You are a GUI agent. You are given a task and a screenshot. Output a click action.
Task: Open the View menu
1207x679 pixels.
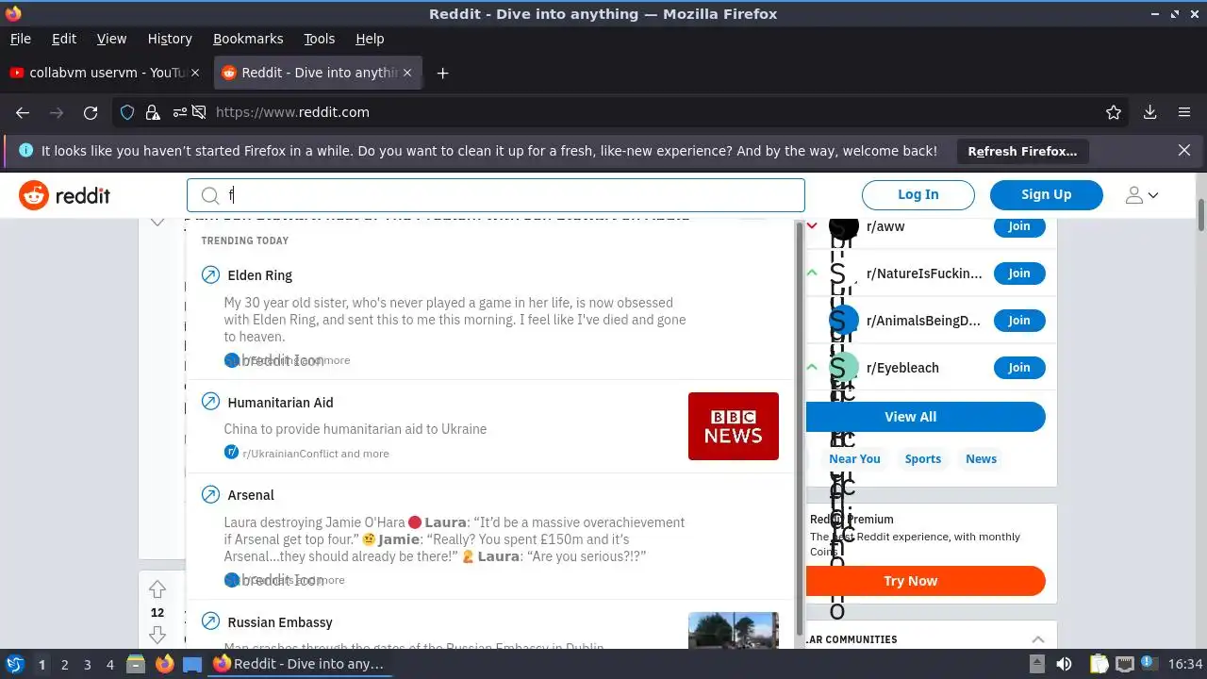click(x=111, y=39)
